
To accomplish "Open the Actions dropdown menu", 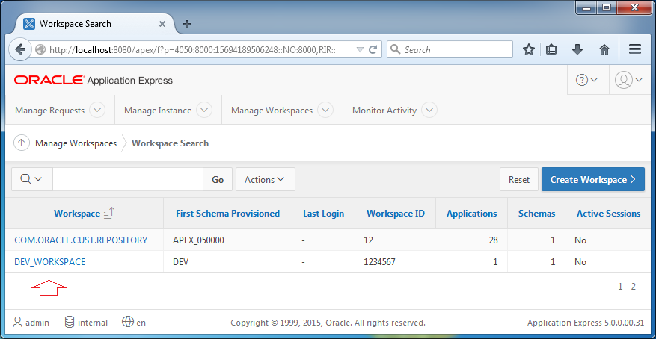I will pos(266,179).
